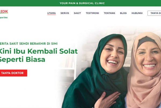Open the TENTANG page
This screenshot has width=161, height=108.
[109, 13]
